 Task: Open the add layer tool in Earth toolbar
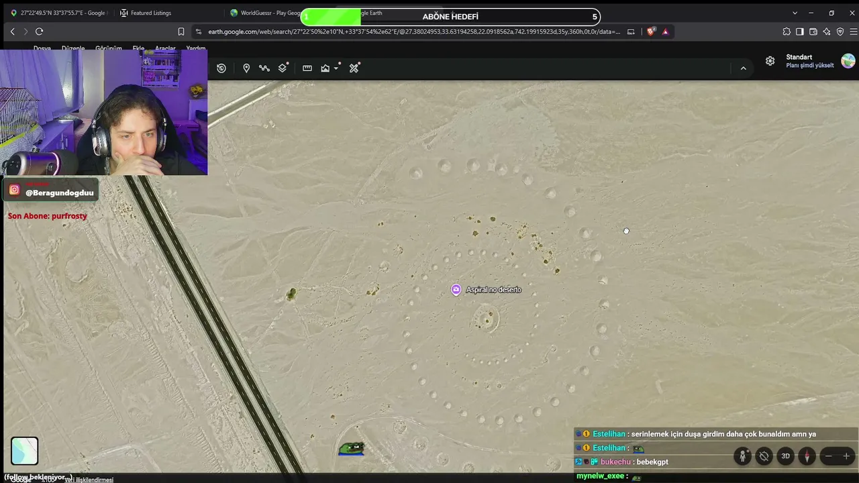click(283, 68)
